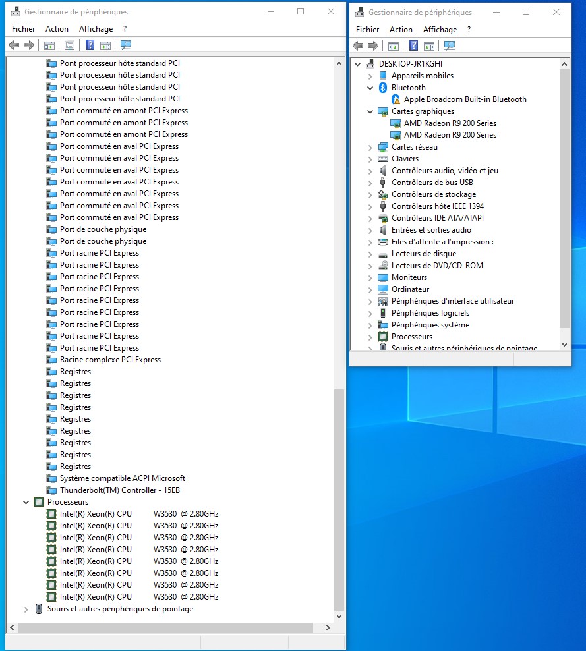Click the blue Help icon in left window toolbar

tap(90, 45)
